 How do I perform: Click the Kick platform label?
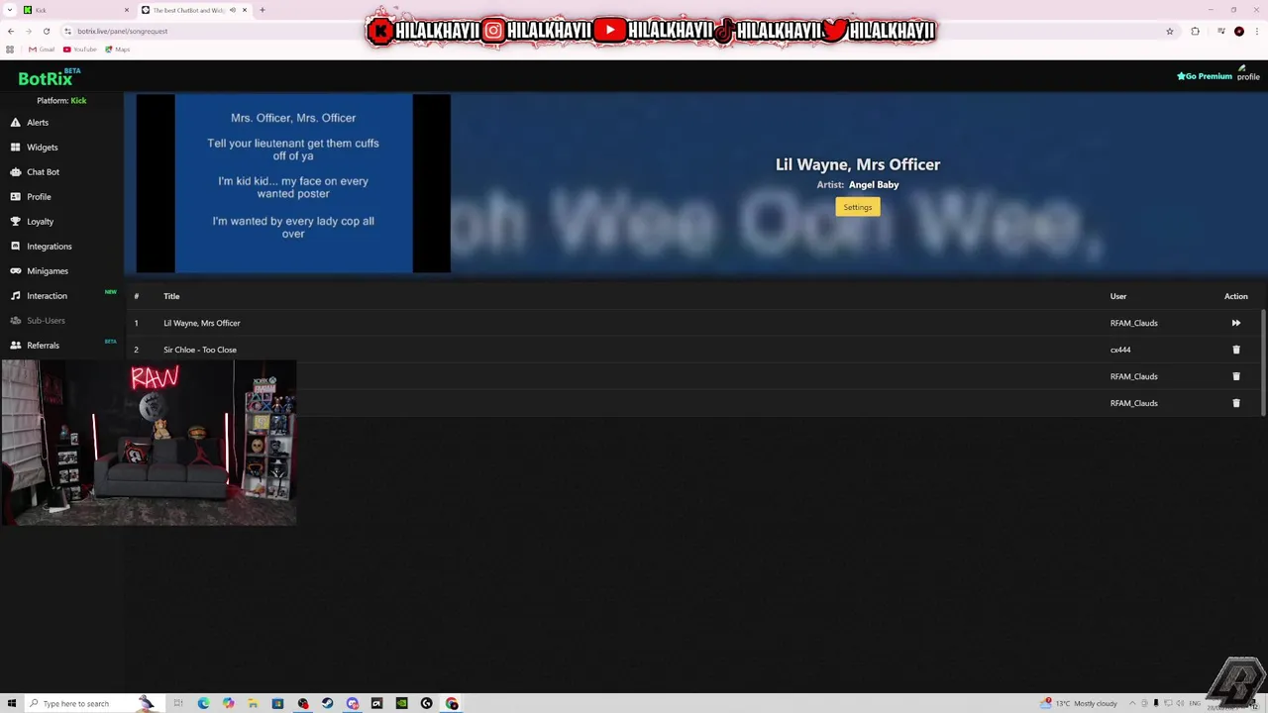tap(78, 101)
